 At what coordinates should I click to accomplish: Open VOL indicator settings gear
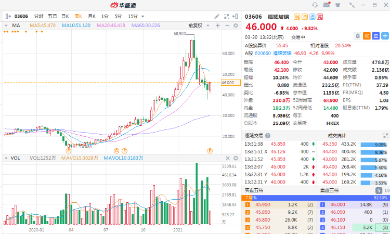pos(236,158)
